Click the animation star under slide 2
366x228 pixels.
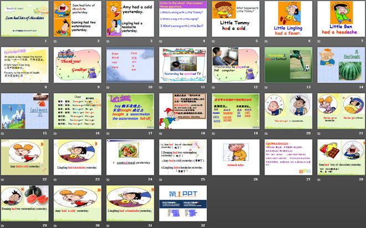pyautogui.click(x=55, y=42)
